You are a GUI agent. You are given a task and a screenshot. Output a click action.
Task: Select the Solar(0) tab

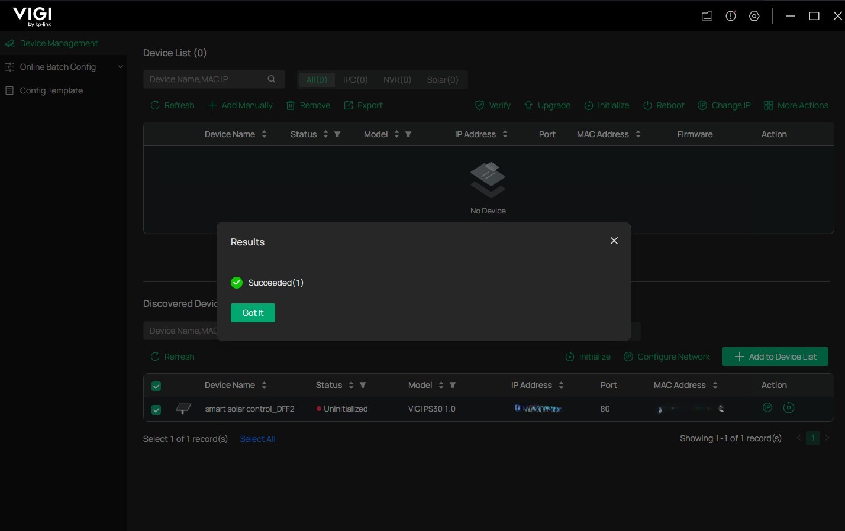point(443,80)
